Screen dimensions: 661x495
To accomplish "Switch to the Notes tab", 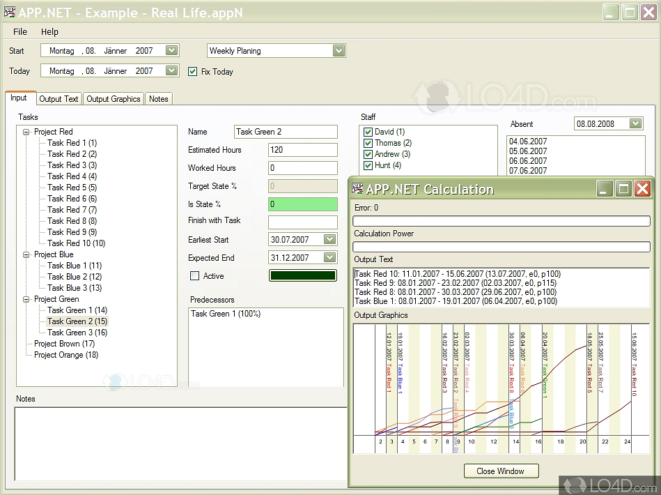I will click(x=158, y=98).
